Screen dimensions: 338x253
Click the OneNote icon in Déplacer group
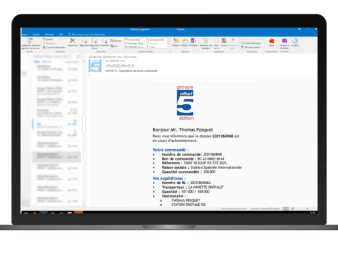194,42
